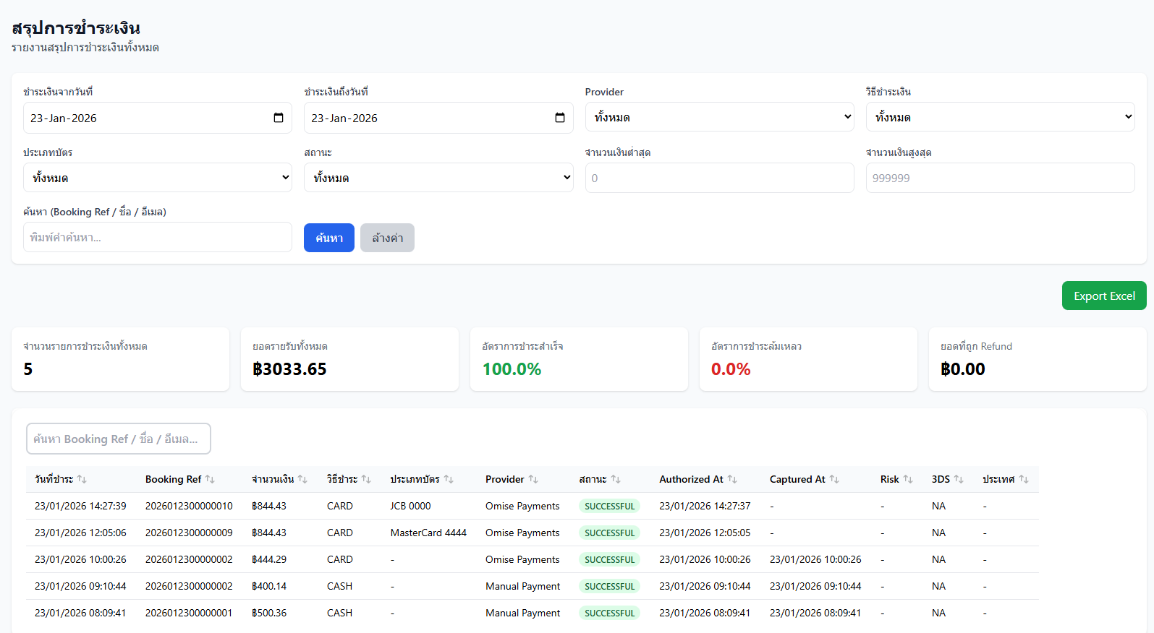
Task: Sort table by Authorized At column
Action: (698, 479)
